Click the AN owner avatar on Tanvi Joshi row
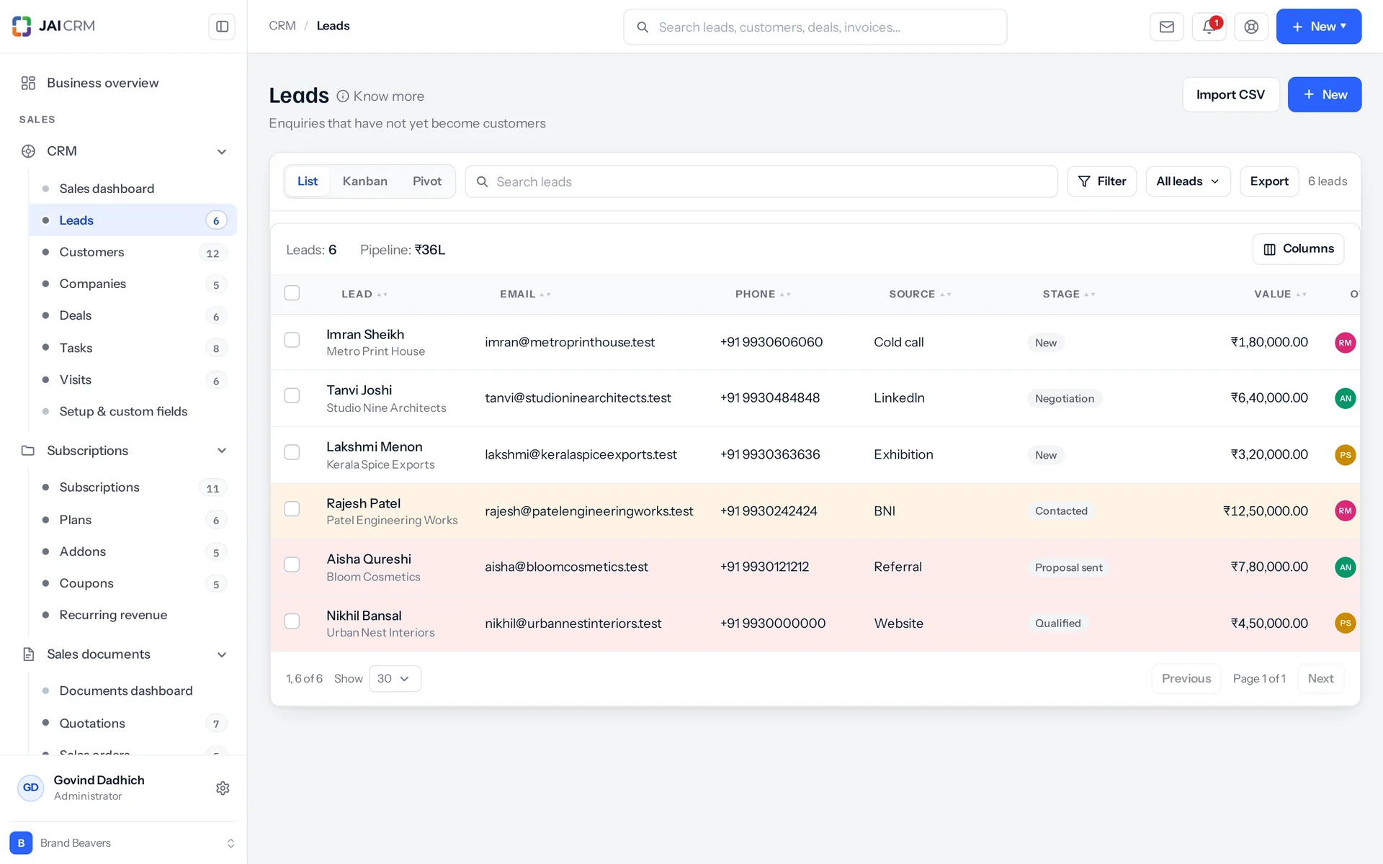 point(1345,398)
